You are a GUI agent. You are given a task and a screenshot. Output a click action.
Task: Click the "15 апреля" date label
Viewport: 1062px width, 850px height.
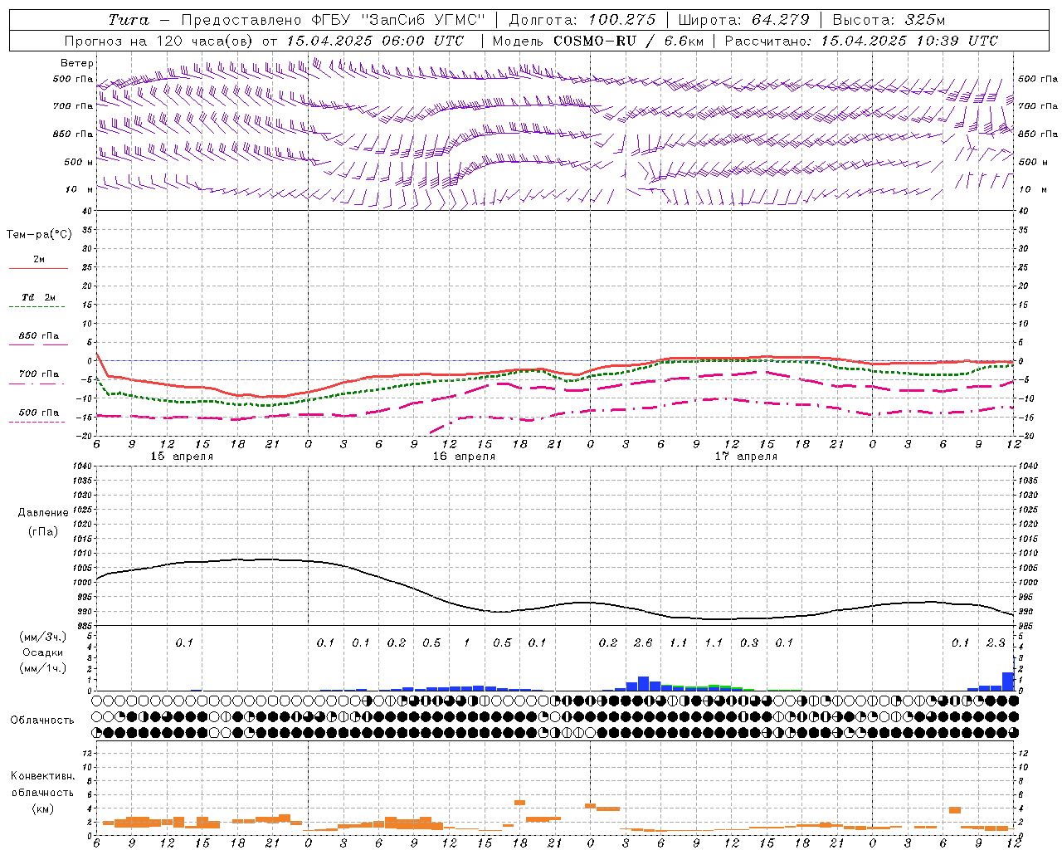coord(181,457)
